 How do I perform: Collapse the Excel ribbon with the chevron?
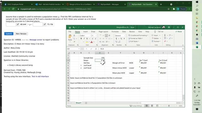coord(183,45)
